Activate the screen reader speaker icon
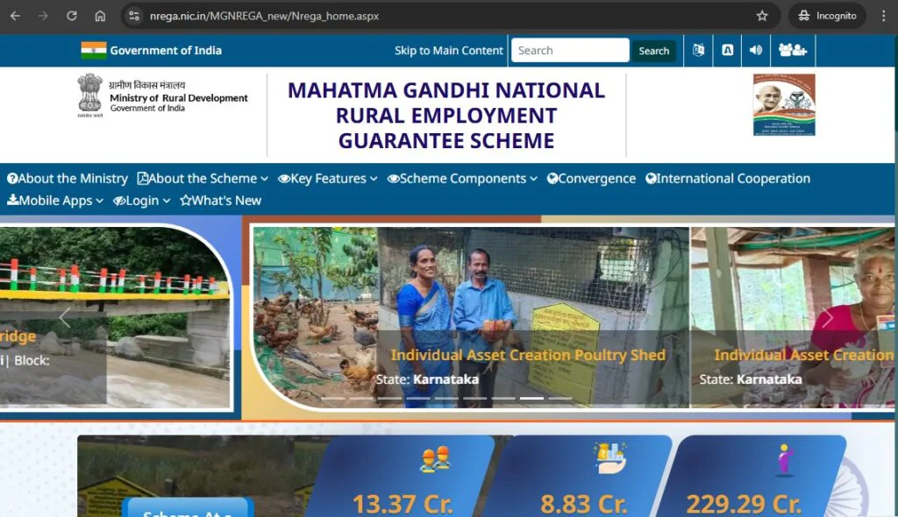 [x=756, y=50]
